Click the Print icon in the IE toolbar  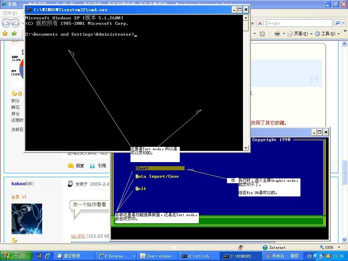[277, 34]
